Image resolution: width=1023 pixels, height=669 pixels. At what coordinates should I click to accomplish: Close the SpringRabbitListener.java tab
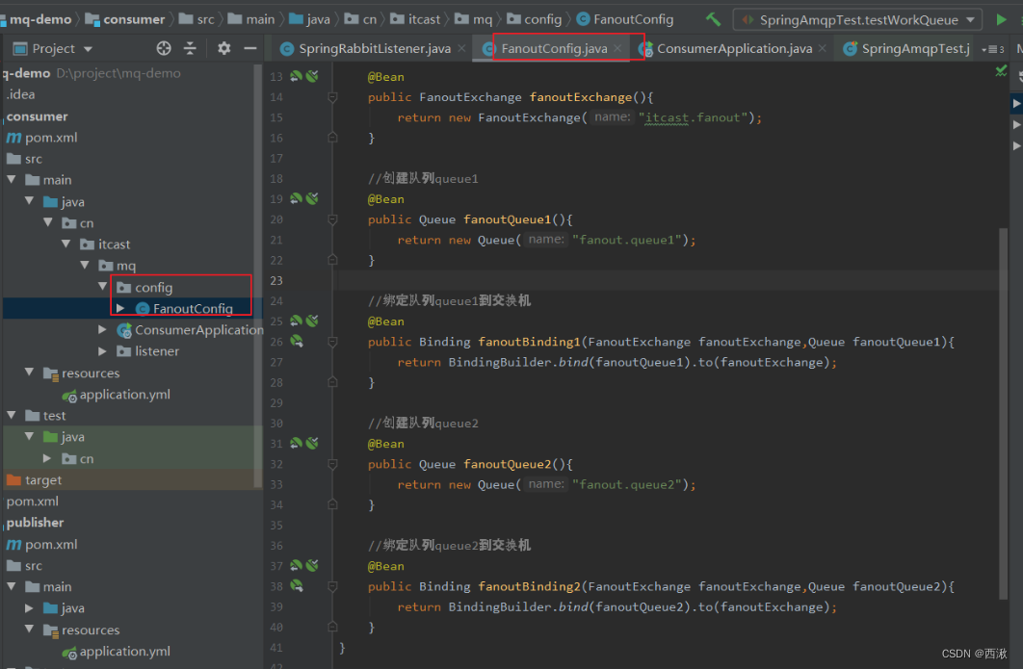pos(461,48)
